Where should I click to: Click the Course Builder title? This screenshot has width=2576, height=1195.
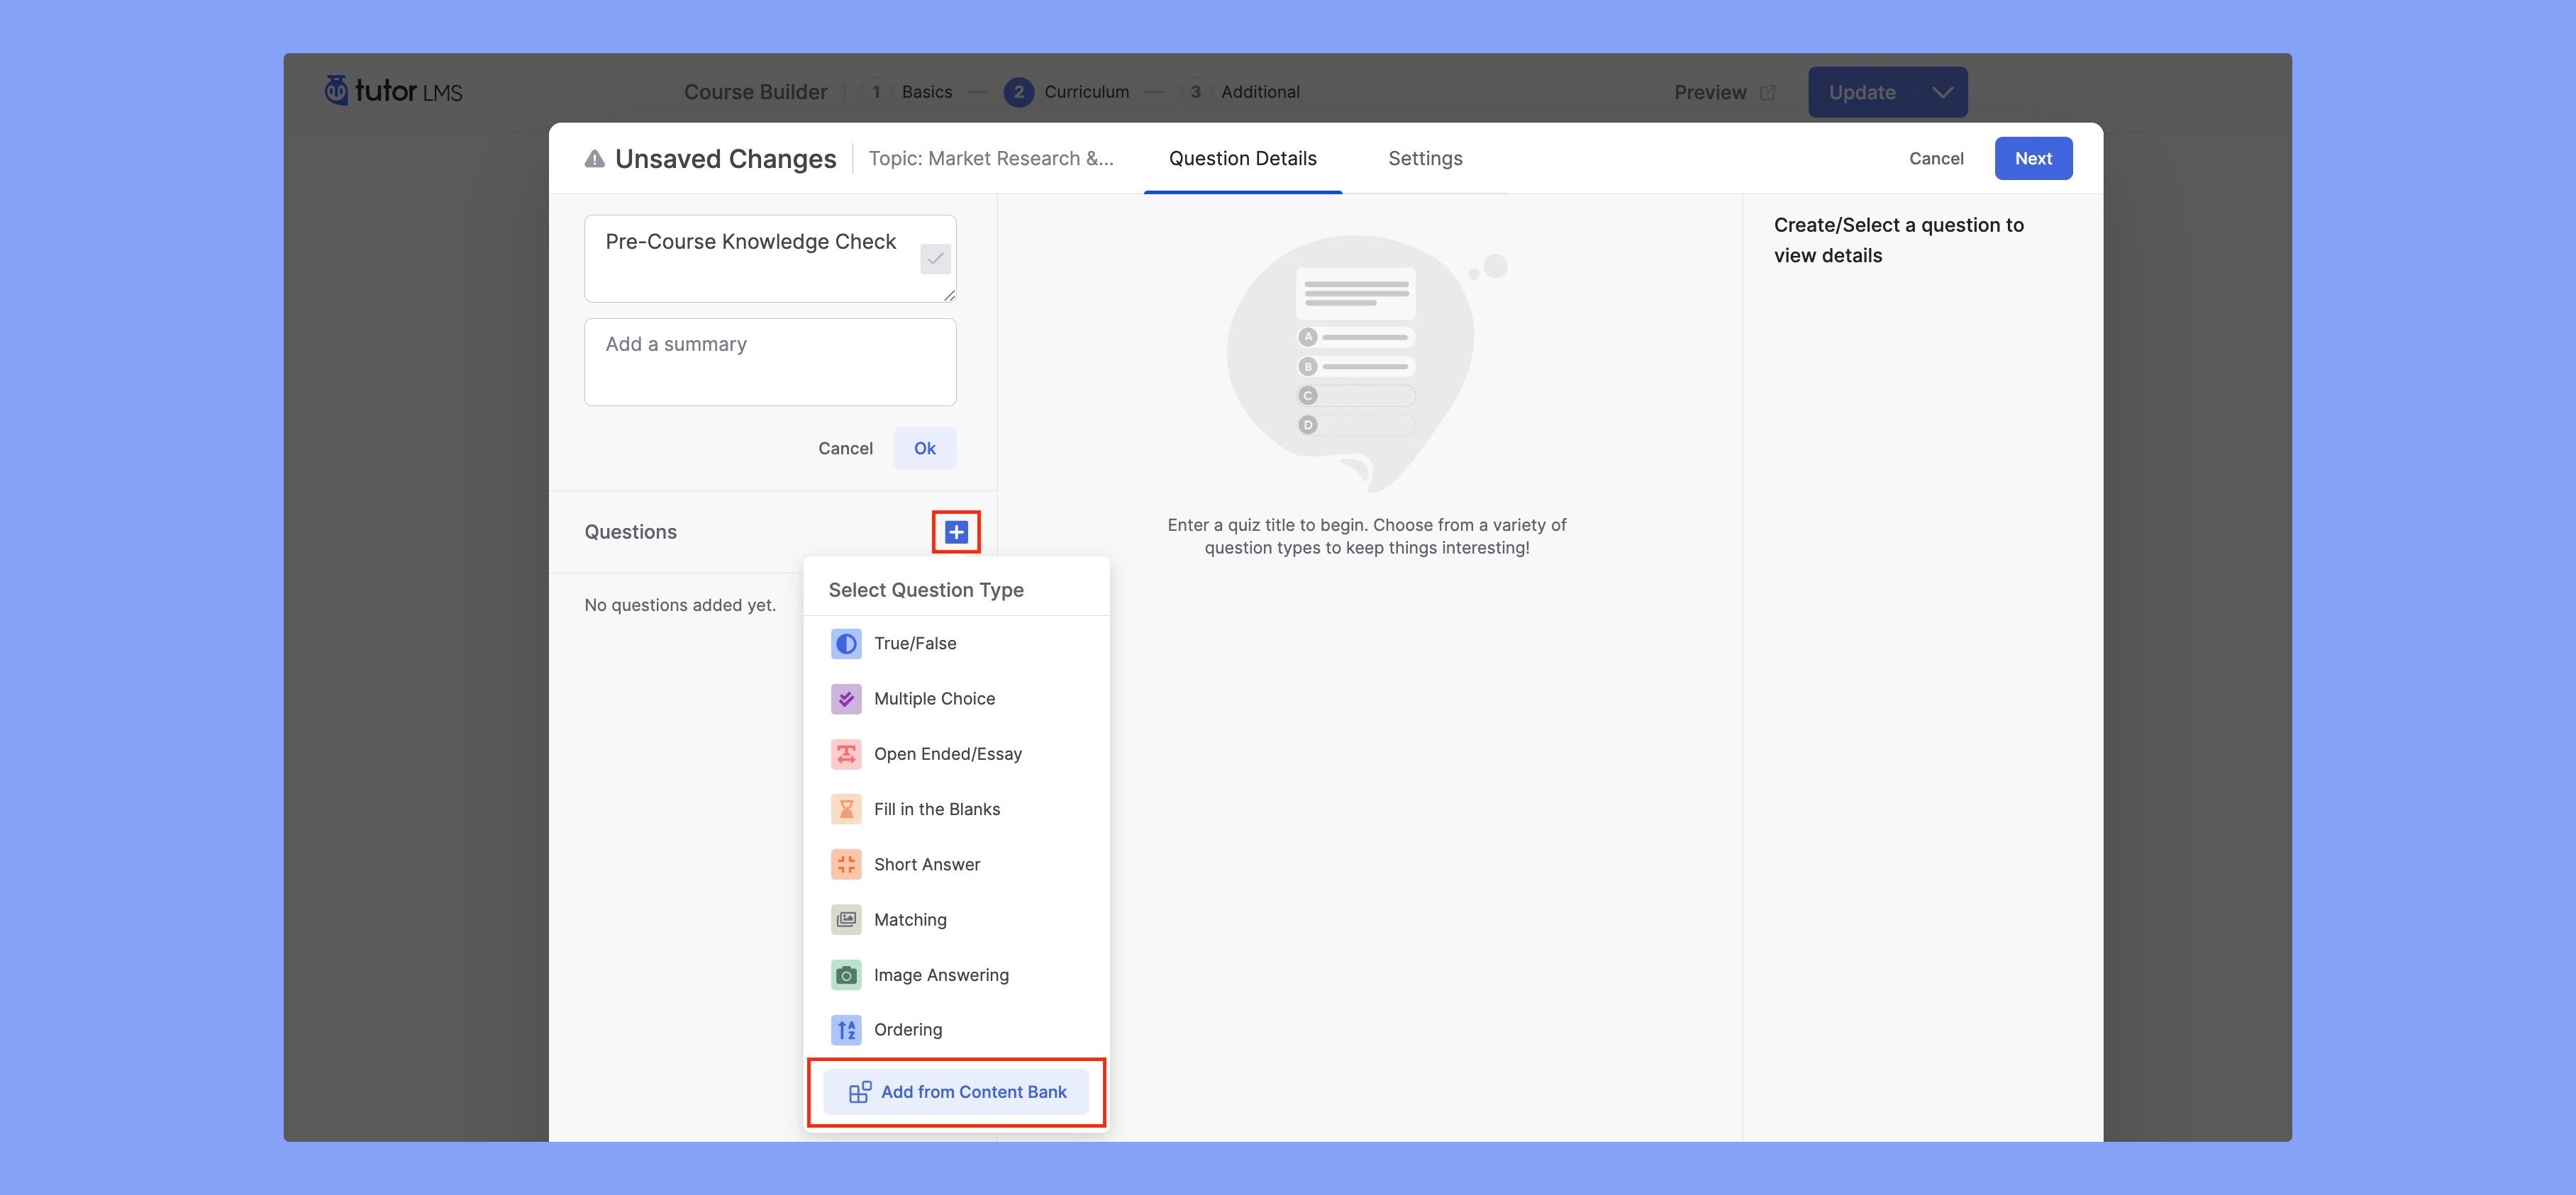756,92
